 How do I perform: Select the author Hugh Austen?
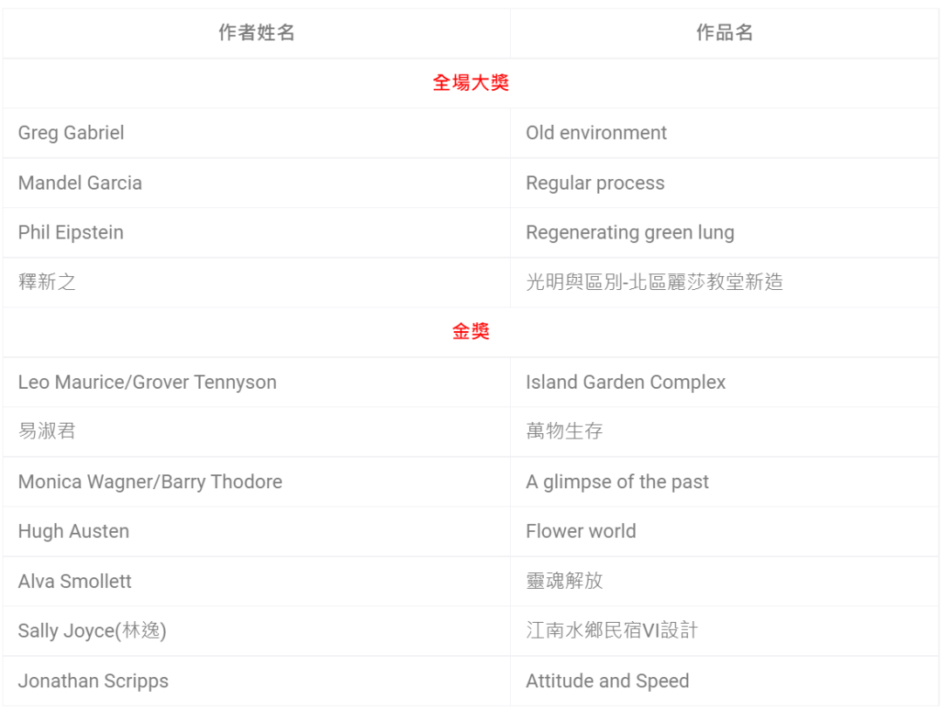[73, 532]
